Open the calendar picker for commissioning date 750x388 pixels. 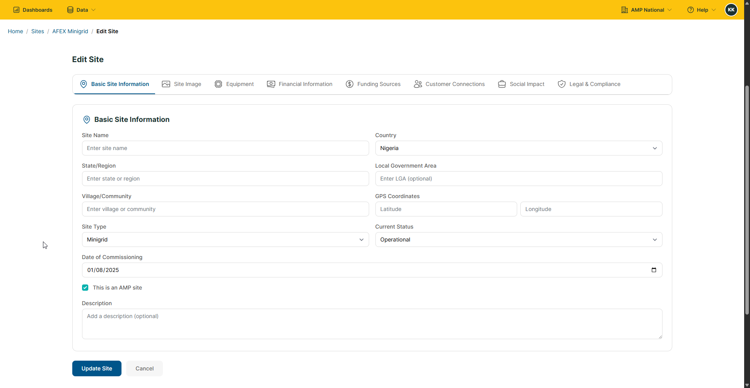pos(654,270)
